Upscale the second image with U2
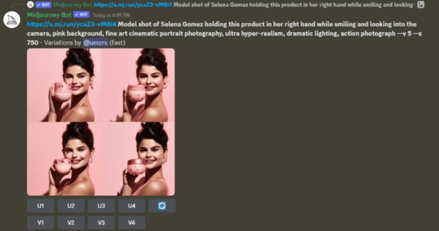This screenshot has width=439, height=231. tap(71, 206)
